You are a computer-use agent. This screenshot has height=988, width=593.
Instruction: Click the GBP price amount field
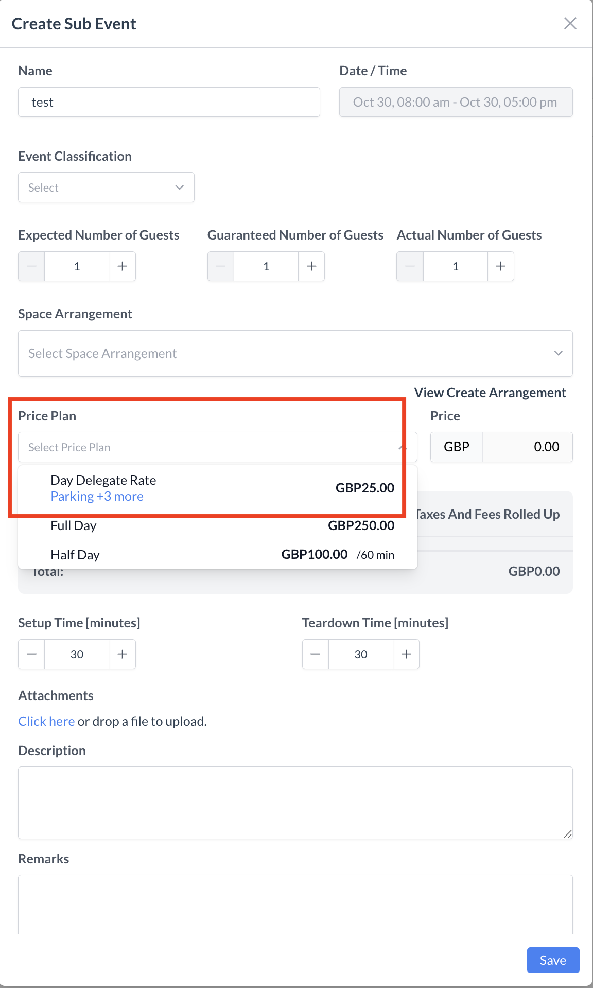(x=527, y=447)
